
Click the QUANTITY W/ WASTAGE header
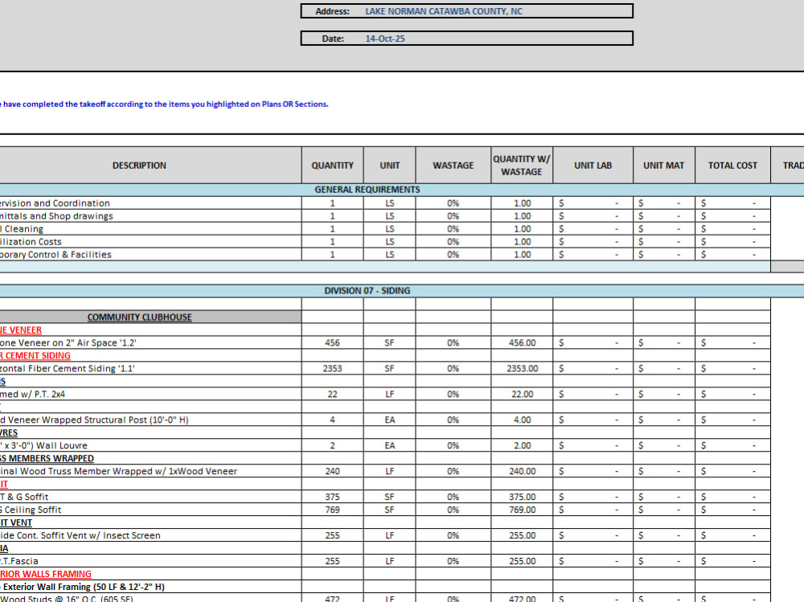pos(522,165)
